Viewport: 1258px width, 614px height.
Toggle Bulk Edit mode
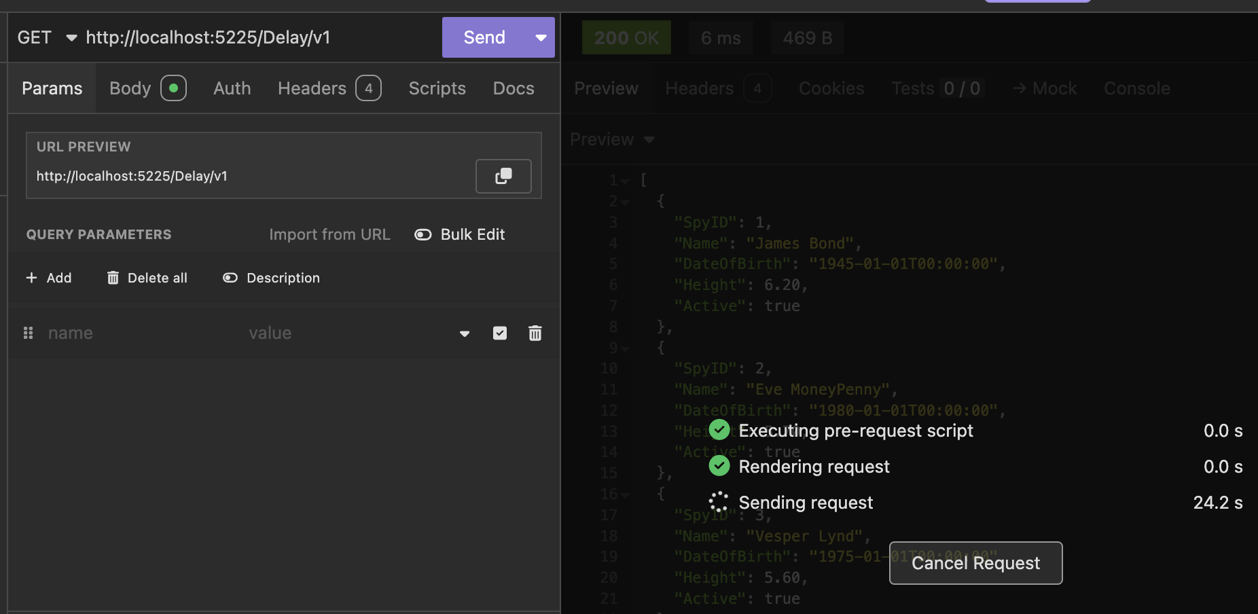click(423, 234)
